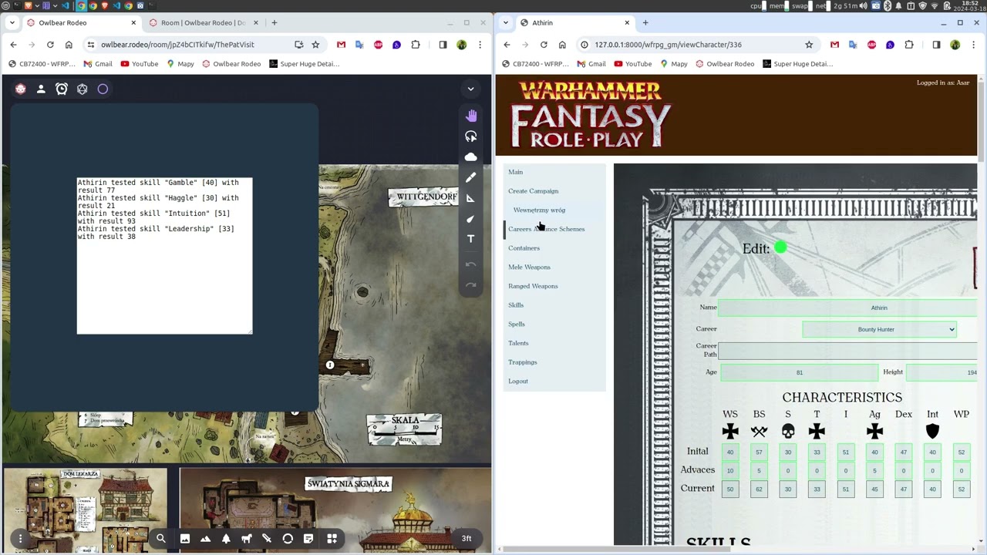Open YouTube bookmark in Athirin window
The width and height of the screenshot is (987, 555).
pyautogui.click(x=632, y=64)
